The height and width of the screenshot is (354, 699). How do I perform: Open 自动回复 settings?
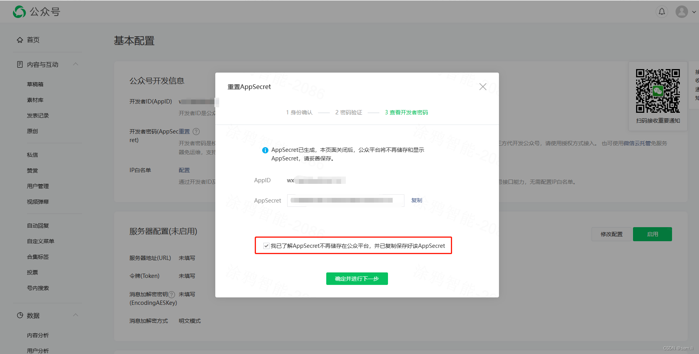point(38,226)
